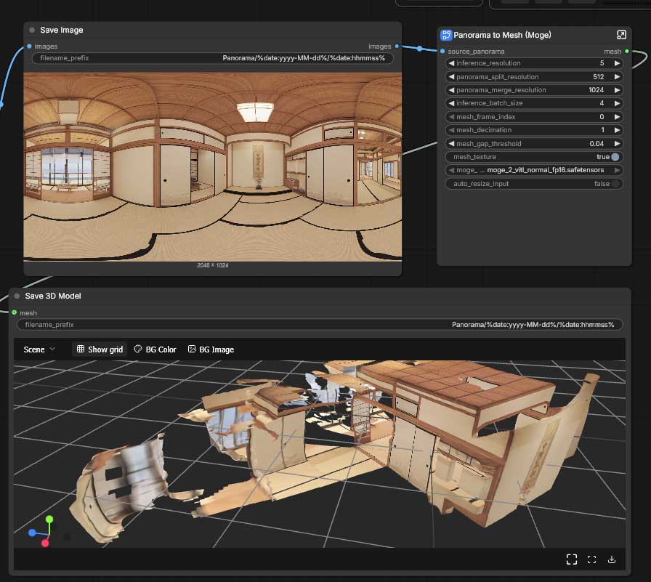
Task: Click the panorama room image preview
Action: pos(213,167)
